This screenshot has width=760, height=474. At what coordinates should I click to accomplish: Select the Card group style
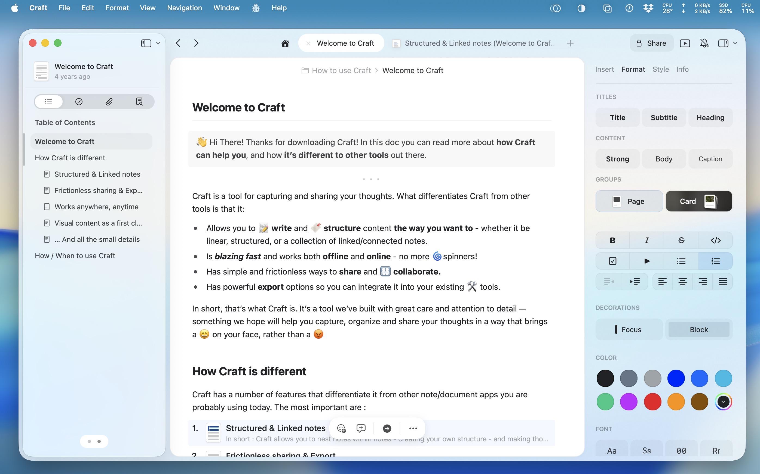(699, 201)
